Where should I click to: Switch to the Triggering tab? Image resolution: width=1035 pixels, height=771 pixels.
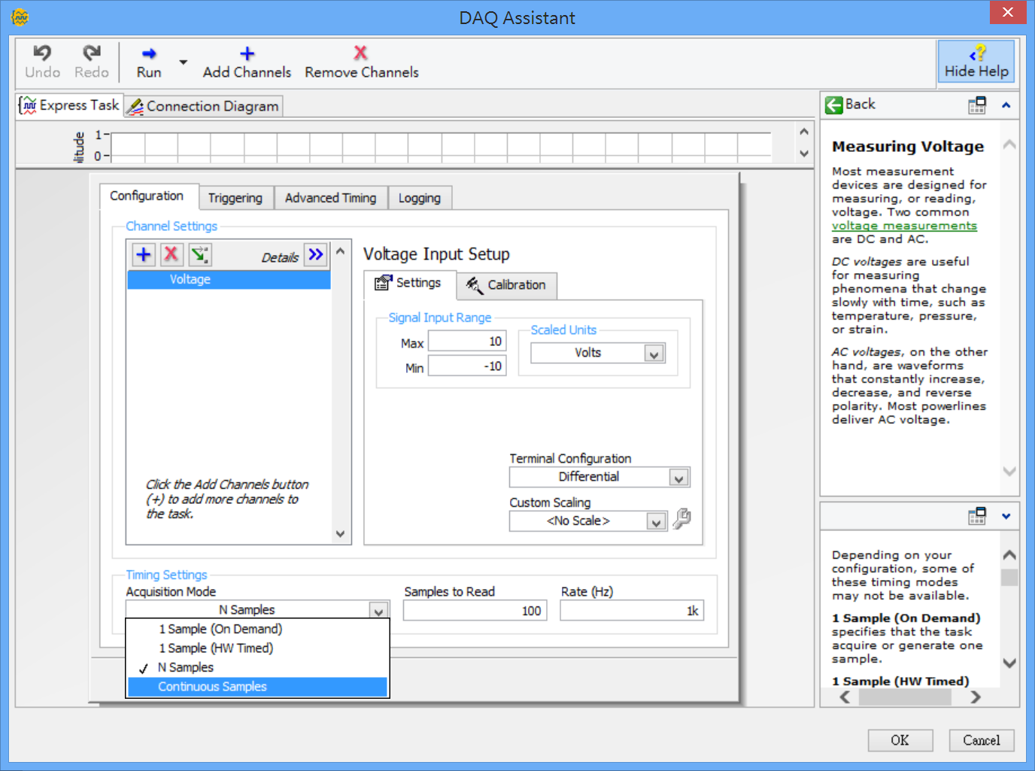click(x=235, y=197)
